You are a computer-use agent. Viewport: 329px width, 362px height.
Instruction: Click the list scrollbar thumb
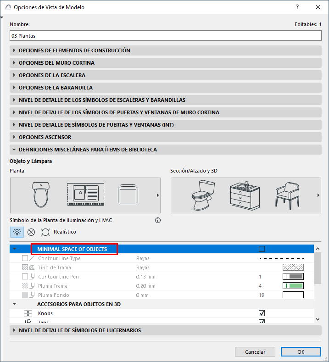pos(318,268)
